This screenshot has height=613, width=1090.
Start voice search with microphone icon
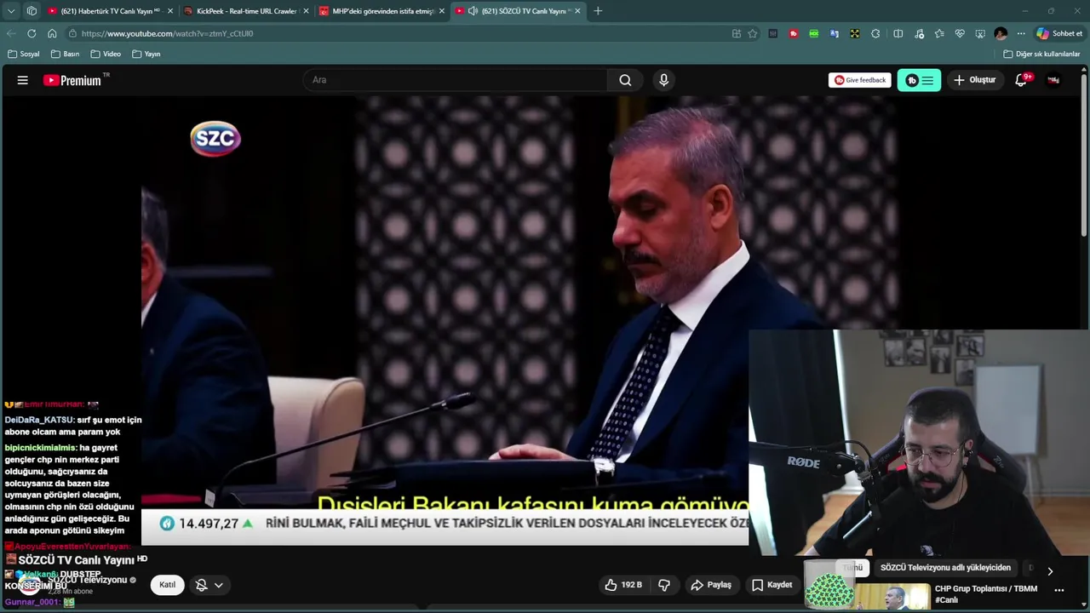pos(663,80)
